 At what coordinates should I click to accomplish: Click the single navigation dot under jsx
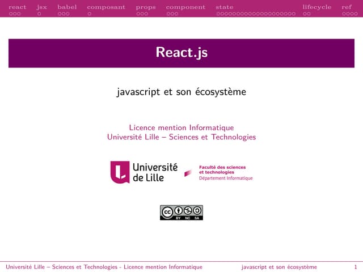pyautogui.click(x=39, y=13)
